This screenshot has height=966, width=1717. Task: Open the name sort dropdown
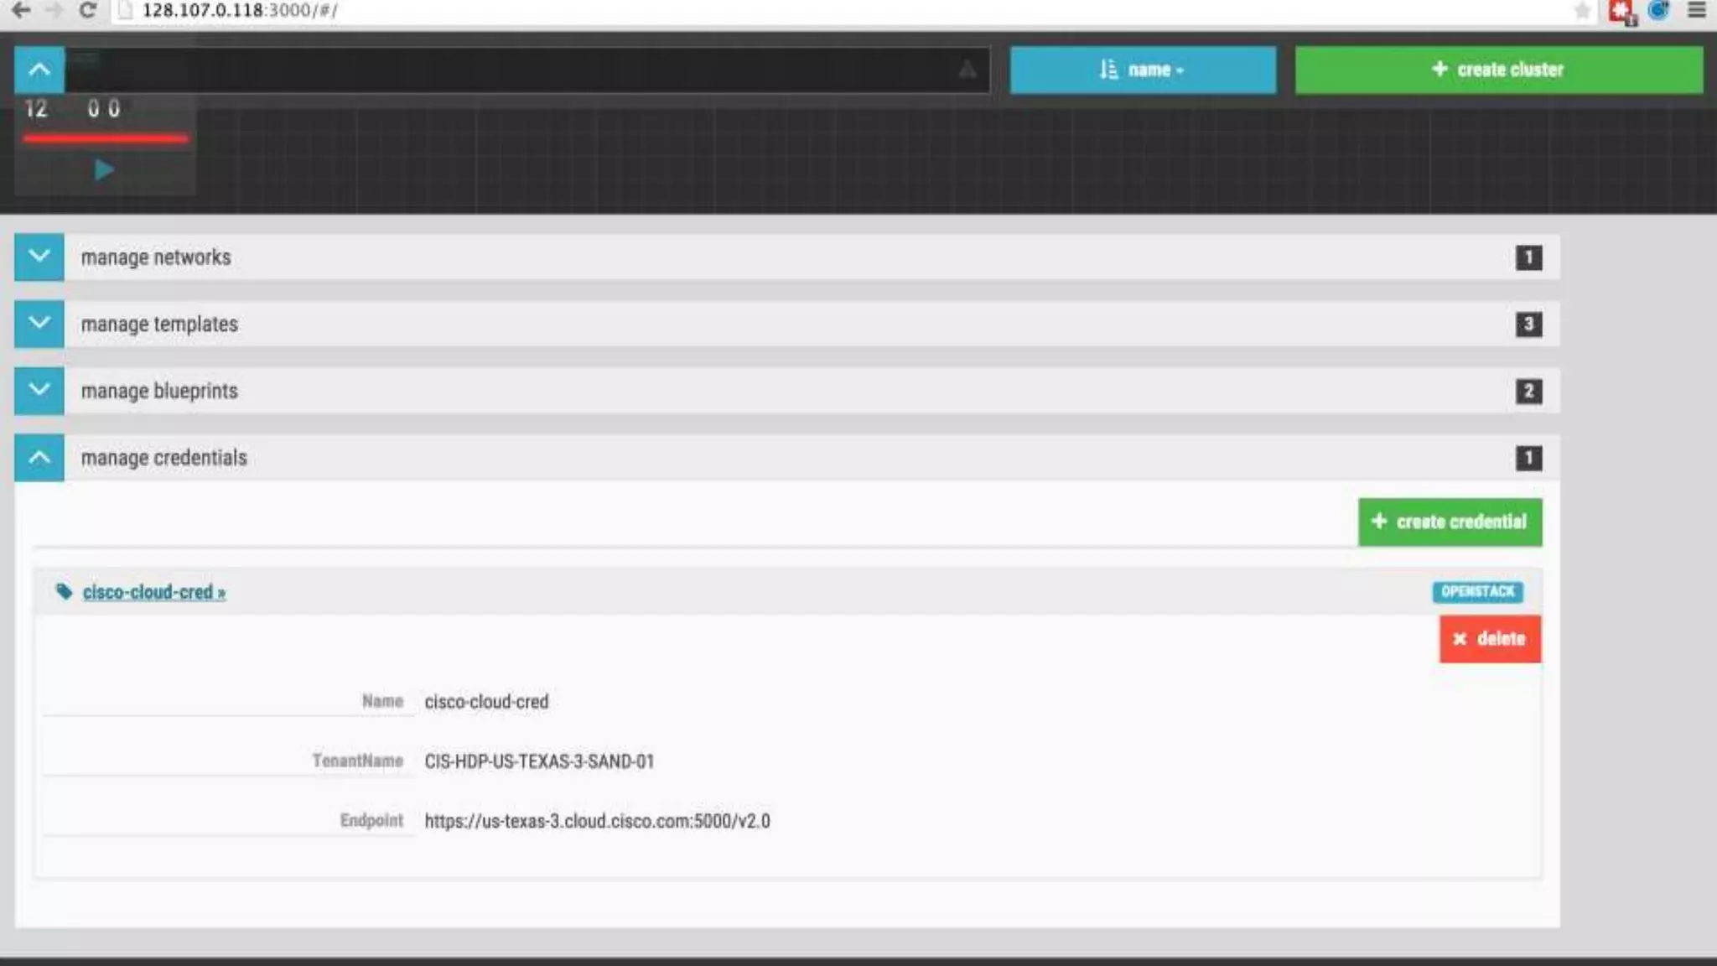click(1142, 70)
